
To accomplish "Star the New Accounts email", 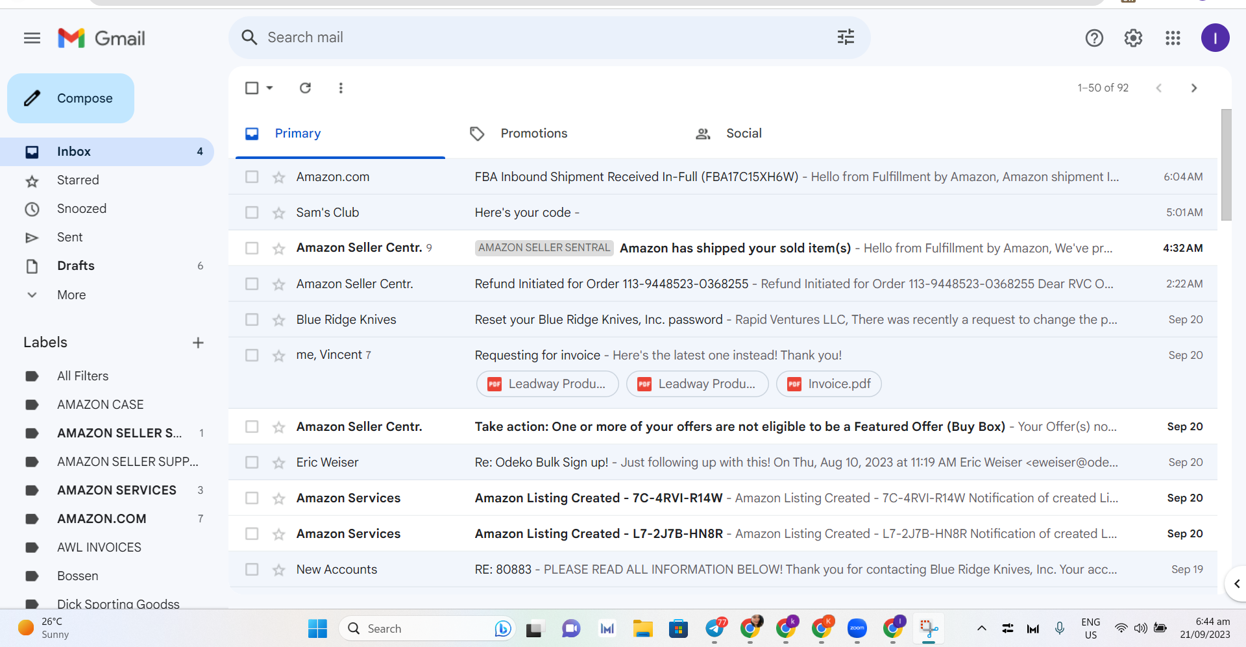I will click(279, 570).
